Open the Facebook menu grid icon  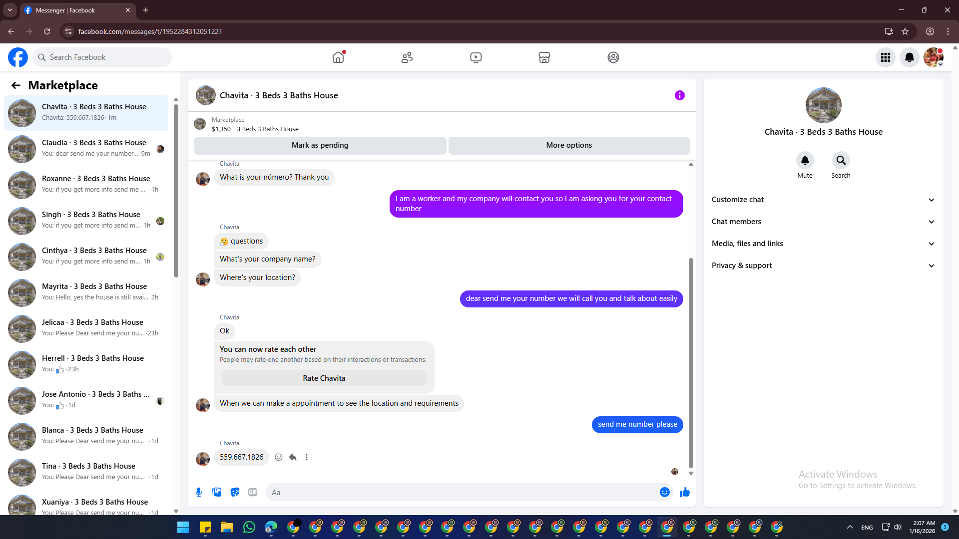coord(885,57)
